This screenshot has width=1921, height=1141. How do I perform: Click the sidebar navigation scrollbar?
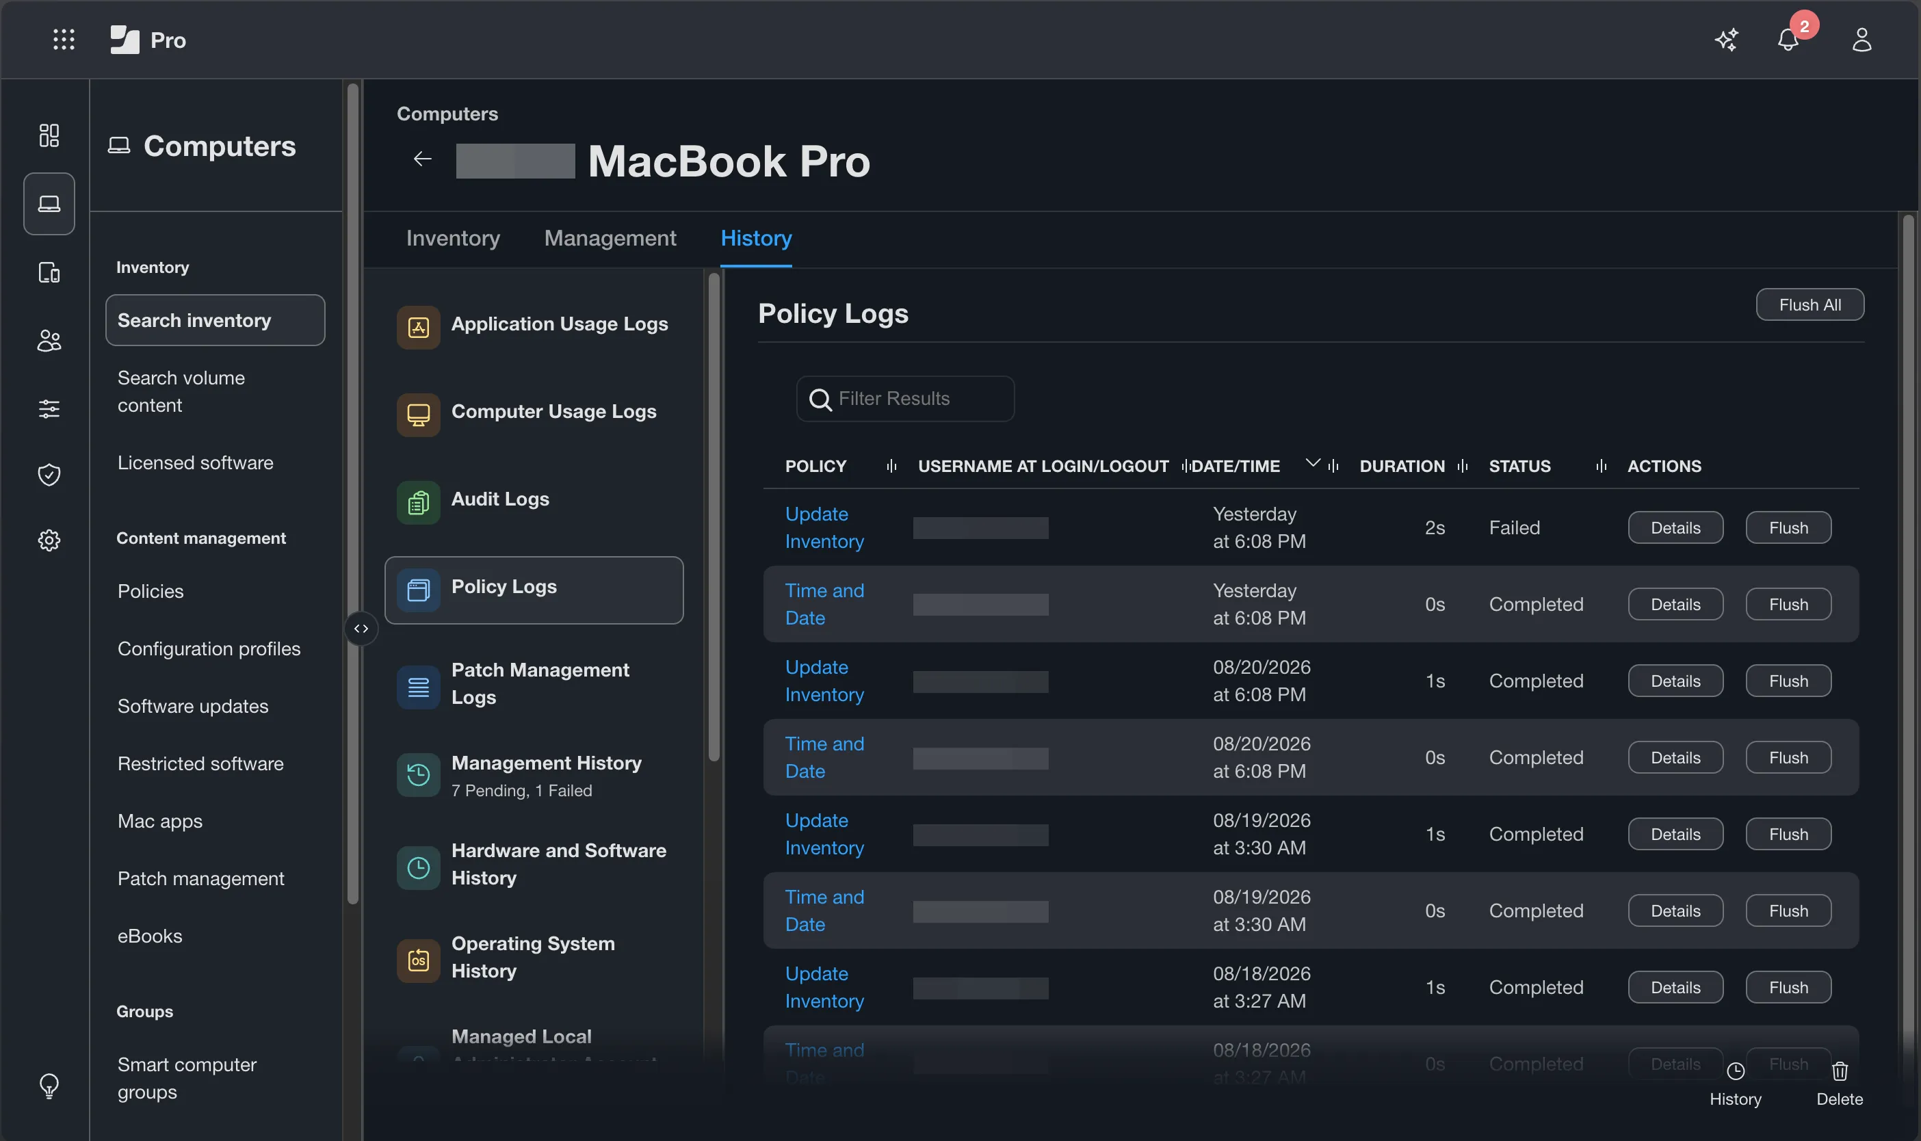click(x=353, y=494)
